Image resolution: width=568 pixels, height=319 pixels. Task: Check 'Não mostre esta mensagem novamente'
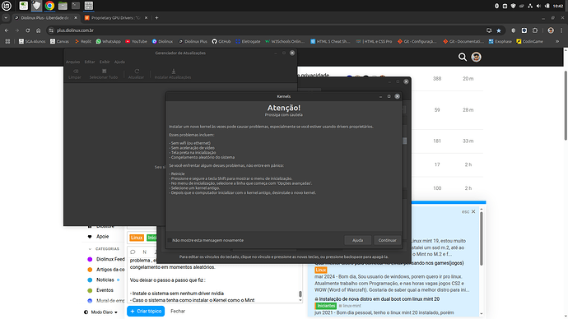click(x=170, y=240)
